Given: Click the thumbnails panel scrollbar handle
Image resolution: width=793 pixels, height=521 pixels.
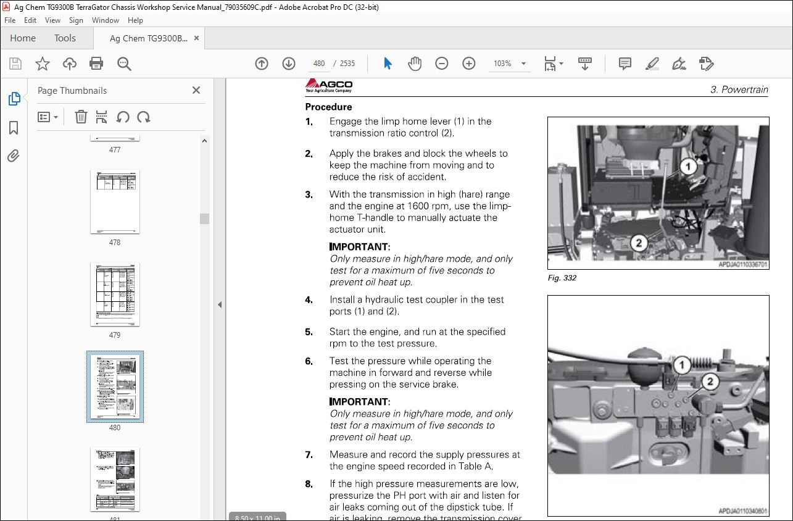Looking at the screenshot, I should pos(205,219).
